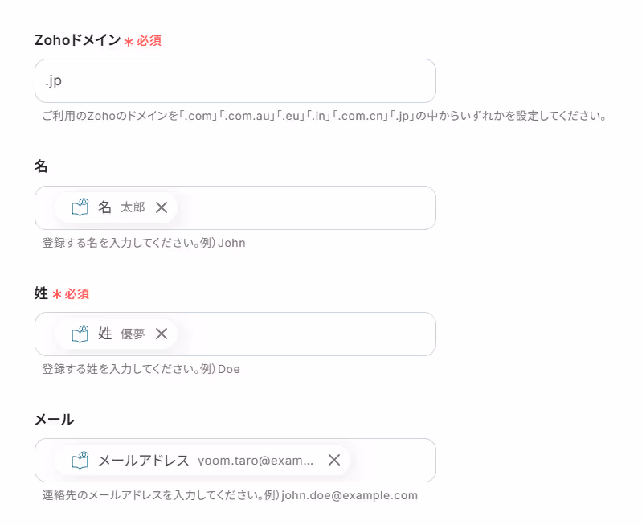Remove the 姓 優夢 tag with its X
The height and width of the screenshot is (525, 642).
162,334
